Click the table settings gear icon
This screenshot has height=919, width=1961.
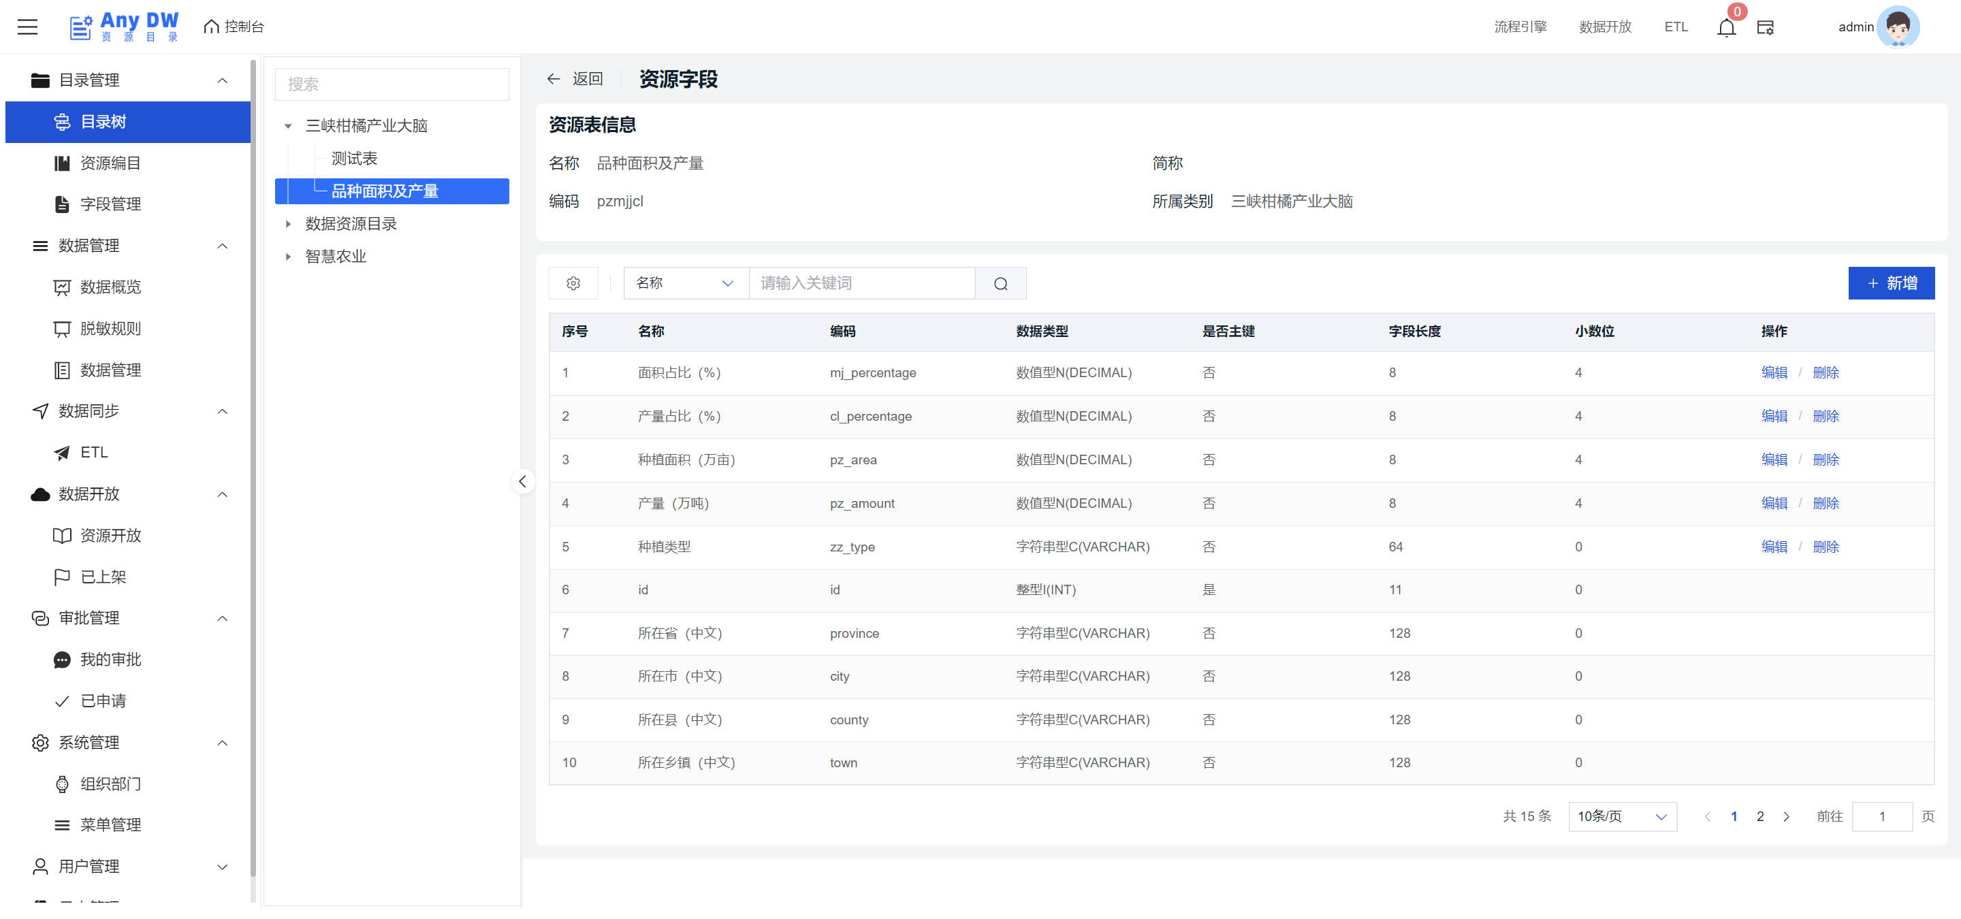coord(573,283)
